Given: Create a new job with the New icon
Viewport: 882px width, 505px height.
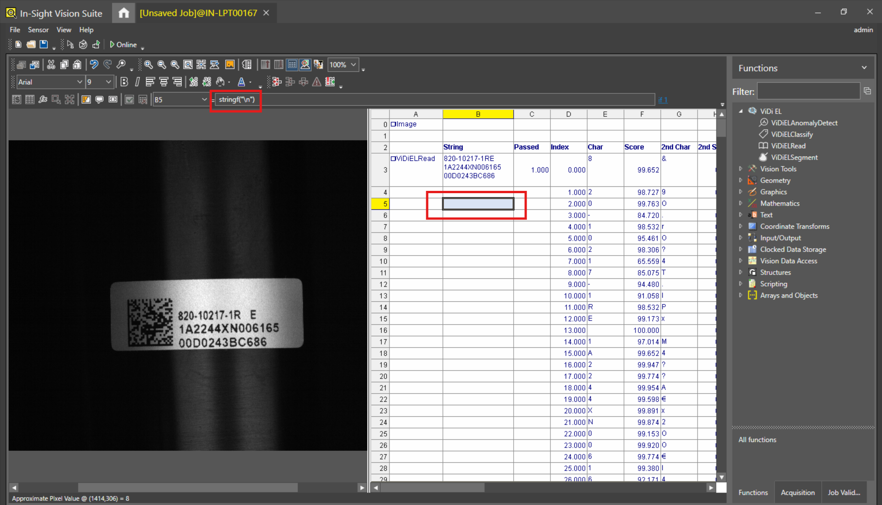Looking at the screenshot, I should (x=18, y=45).
